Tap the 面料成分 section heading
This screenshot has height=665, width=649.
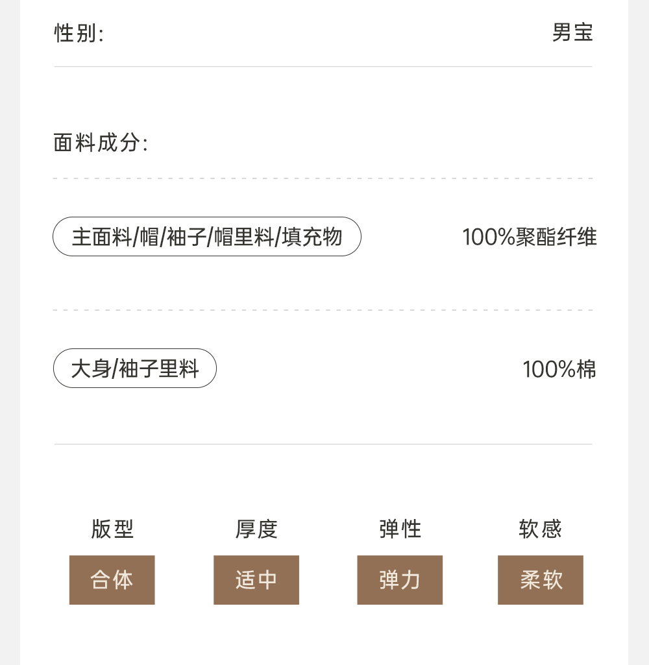point(101,143)
